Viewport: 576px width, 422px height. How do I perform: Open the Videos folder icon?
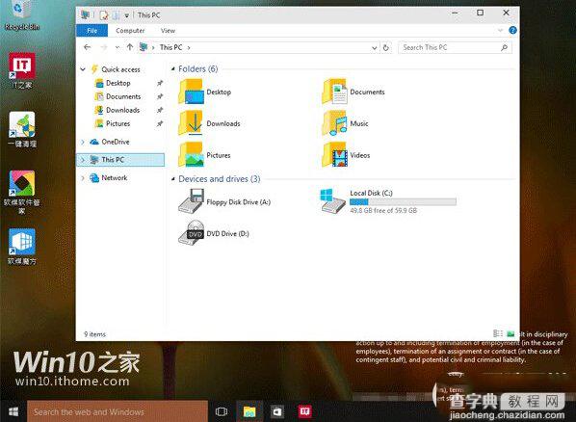click(x=334, y=155)
